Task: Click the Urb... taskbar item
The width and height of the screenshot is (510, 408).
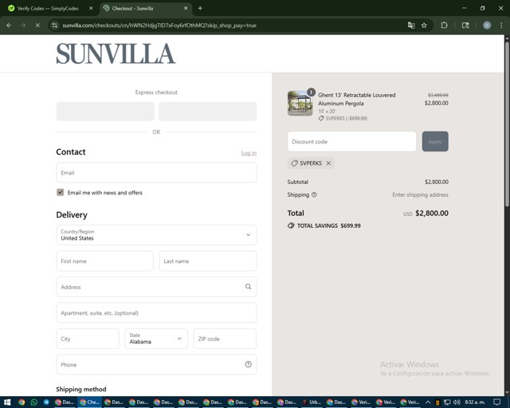Action: (312, 402)
